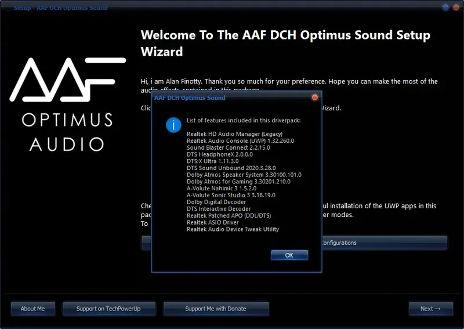464x329 pixels.
Task: Select 'Sound Blaster Connect 2.2.15.0' line
Action: [228, 147]
